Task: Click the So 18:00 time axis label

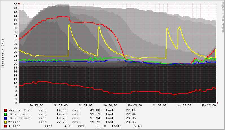Action: tap(61, 105)
